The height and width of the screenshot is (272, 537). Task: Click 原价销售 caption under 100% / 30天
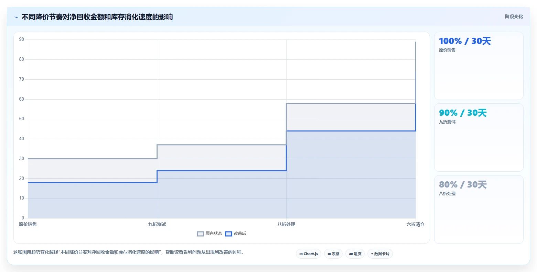coord(447,50)
